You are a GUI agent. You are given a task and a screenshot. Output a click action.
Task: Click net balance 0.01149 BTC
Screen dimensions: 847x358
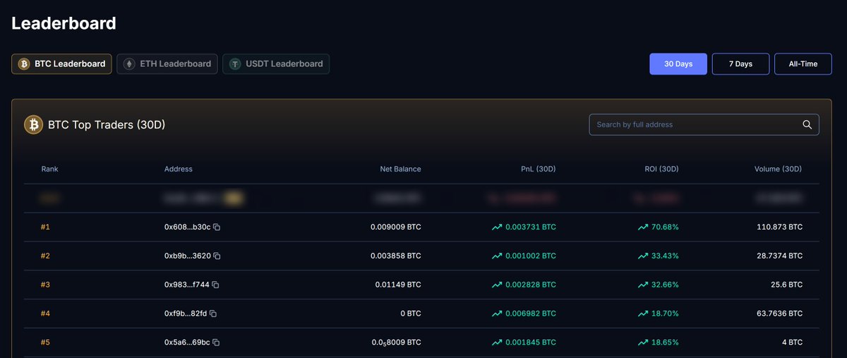(398, 285)
